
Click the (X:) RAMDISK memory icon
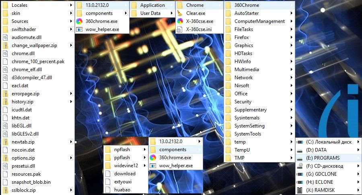pos(300,190)
